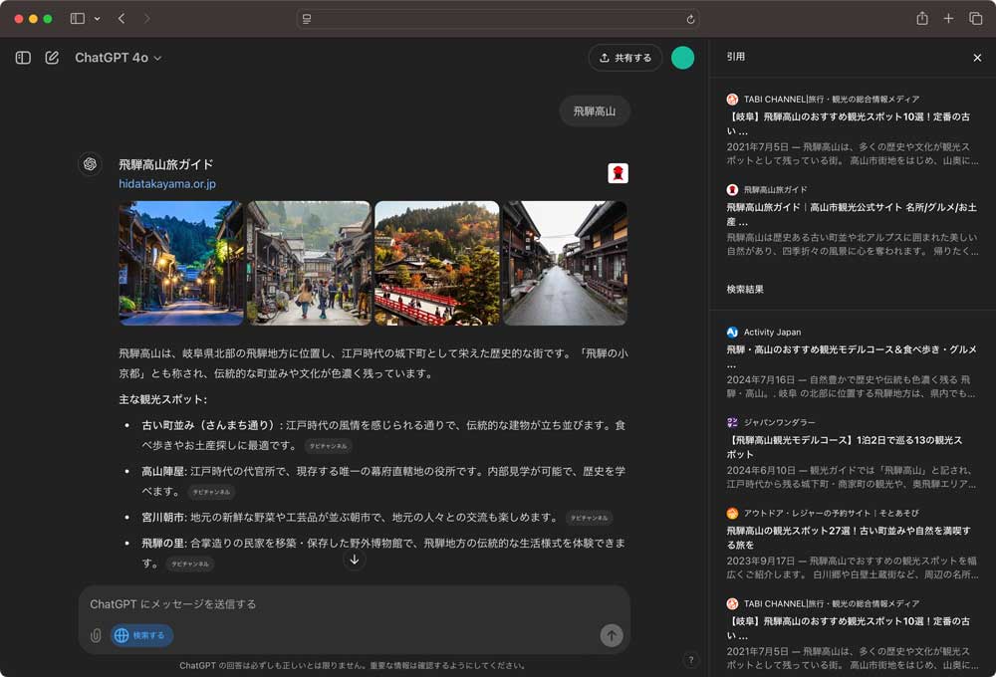Click the scroll-to-bottom arrow button

coord(355,560)
